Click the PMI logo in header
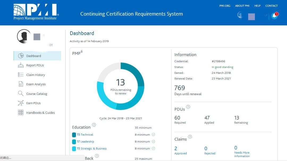The image size is (287, 161). pyautogui.click(x=36, y=12)
